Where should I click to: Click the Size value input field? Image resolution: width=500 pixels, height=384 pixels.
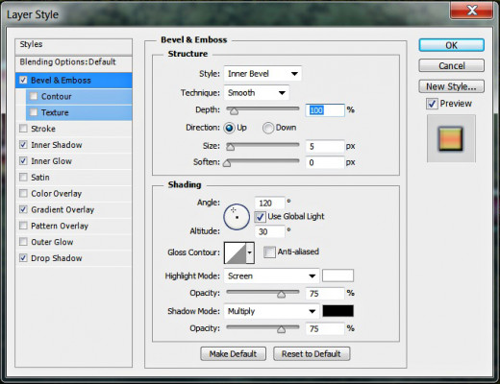point(325,147)
